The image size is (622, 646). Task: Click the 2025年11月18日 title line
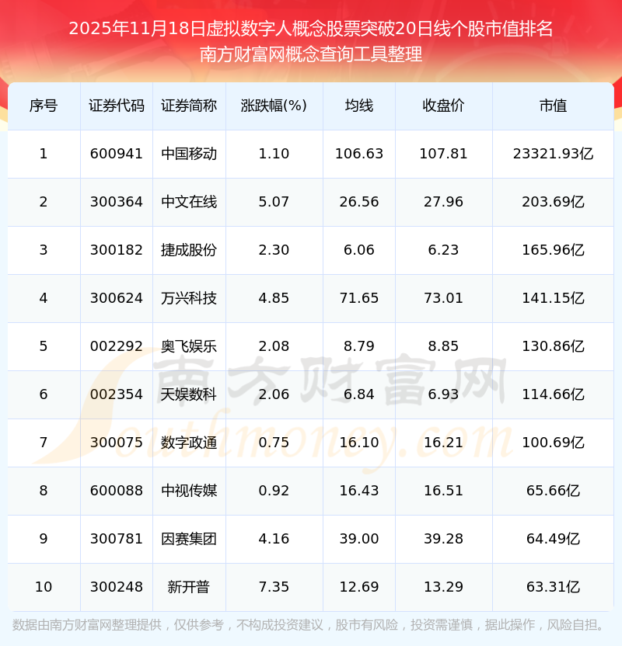click(311, 29)
